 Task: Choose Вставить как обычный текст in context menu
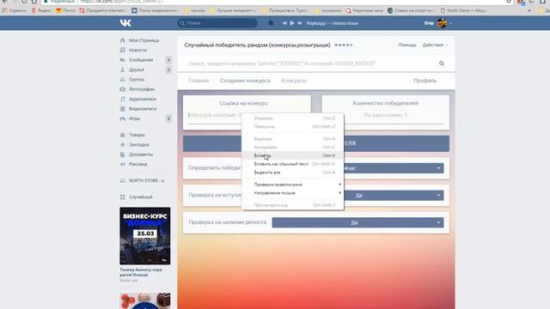pyautogui.click(x=293, y=164)
